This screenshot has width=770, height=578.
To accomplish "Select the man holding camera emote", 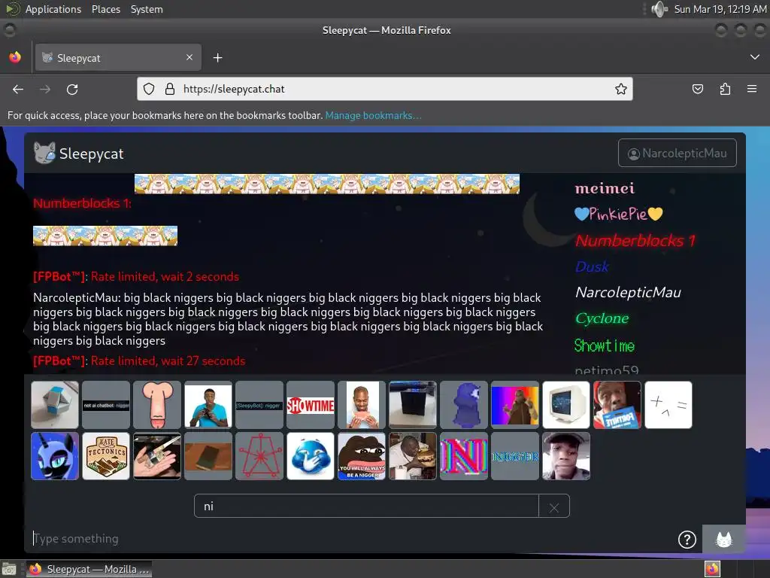I will [x=208, y=405].
